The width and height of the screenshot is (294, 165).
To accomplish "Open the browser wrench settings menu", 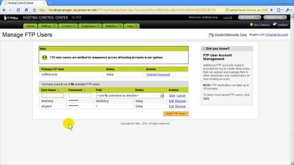I will 288,10.
